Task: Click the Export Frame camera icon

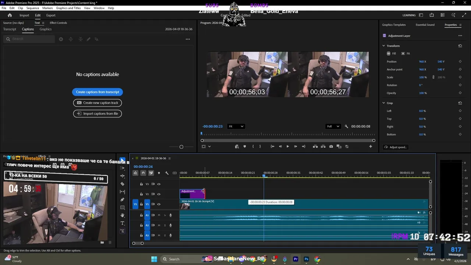Action: [x=331, y=146]
